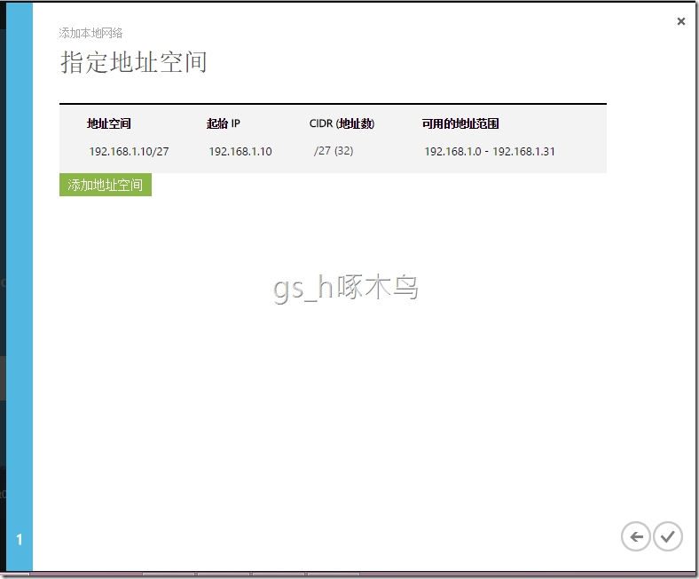
Task: Click the 可用的地址范围 column header
Action: (x=460, y=123)
